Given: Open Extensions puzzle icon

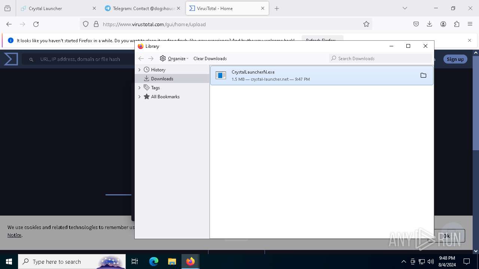Looking at the screenshot, I should (457, 24).
